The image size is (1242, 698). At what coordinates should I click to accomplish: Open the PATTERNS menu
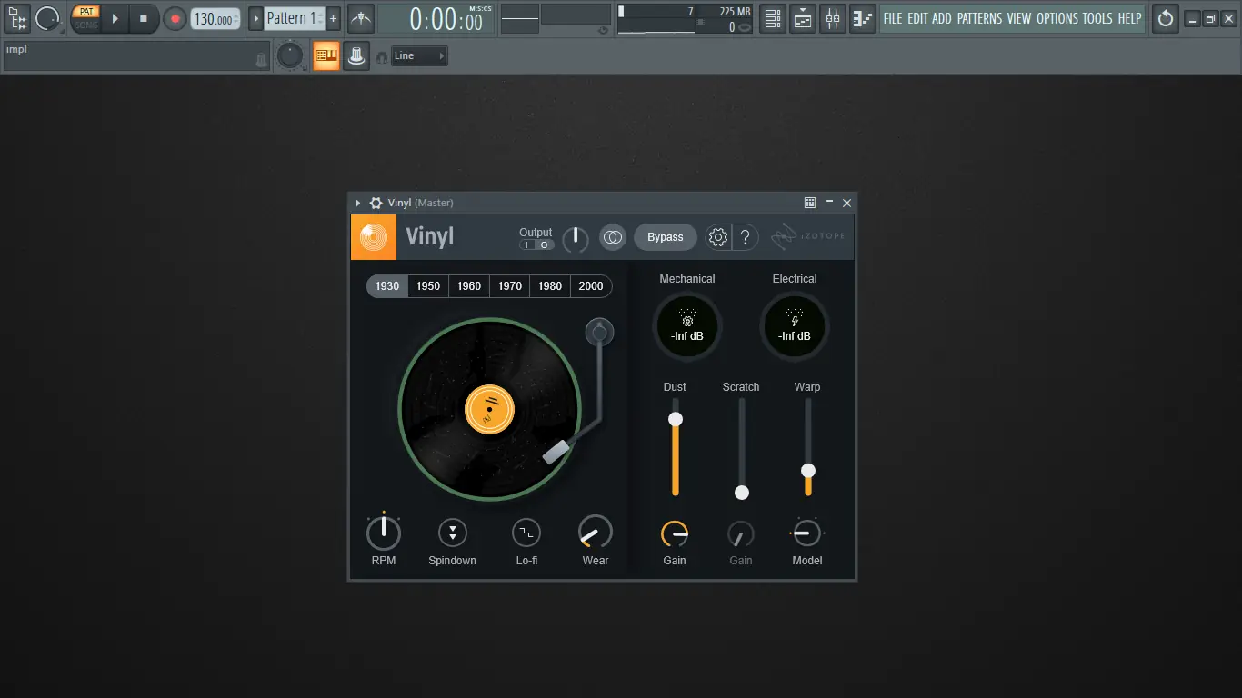tap(979, 18)
